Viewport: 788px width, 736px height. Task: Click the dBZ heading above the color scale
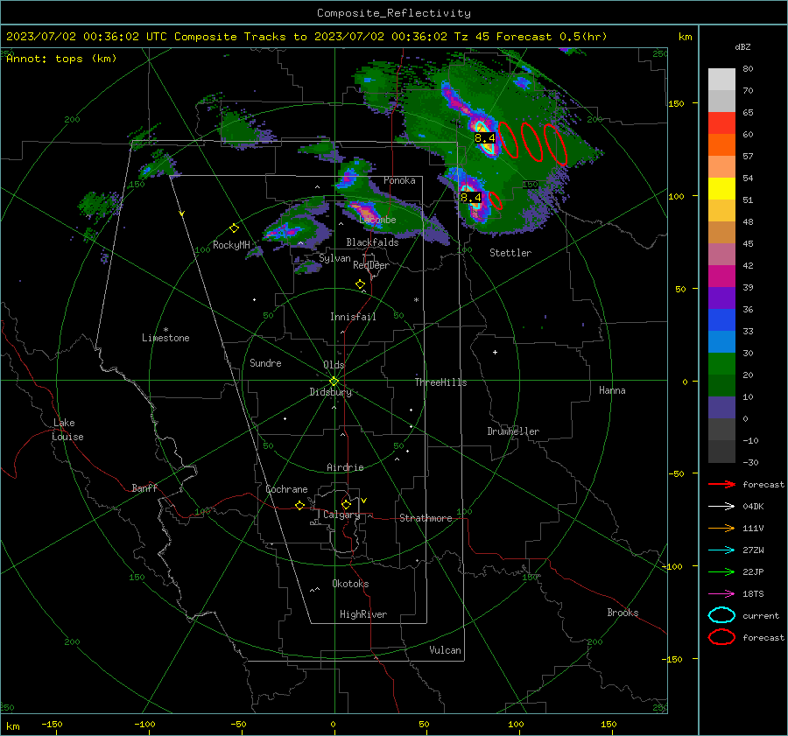click(742, 46)
